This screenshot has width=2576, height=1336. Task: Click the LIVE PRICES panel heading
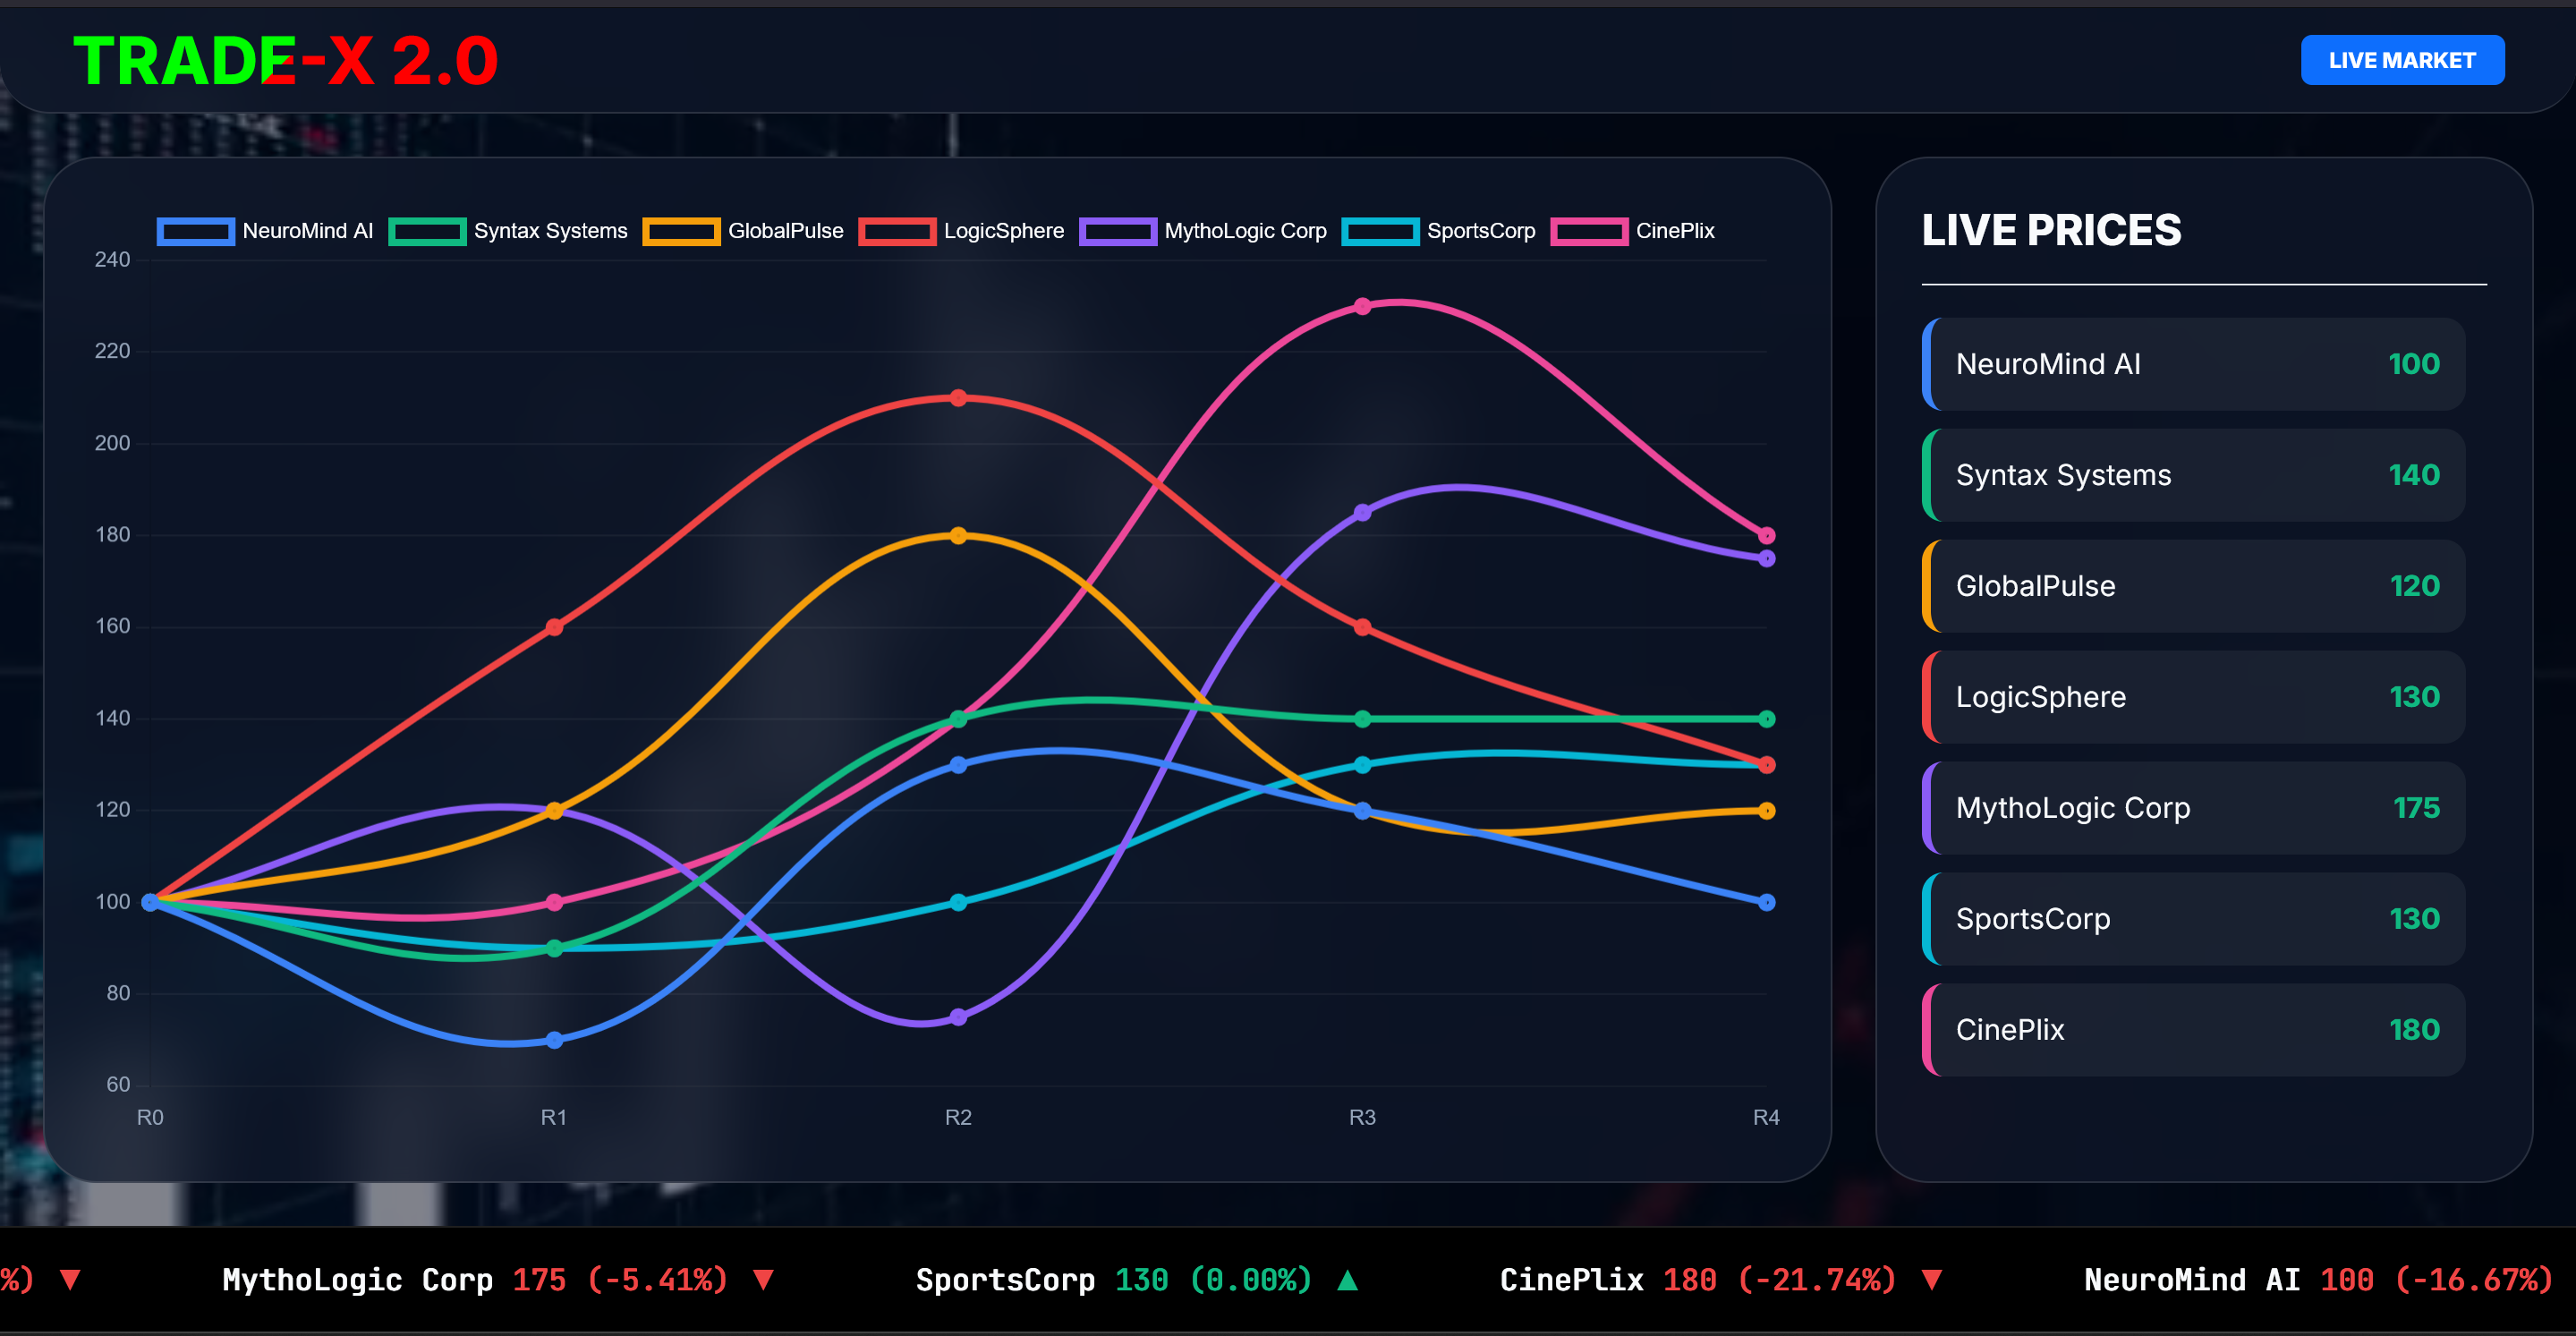click(2051, 230)
